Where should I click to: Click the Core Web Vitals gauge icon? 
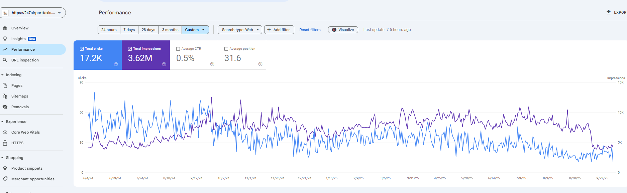click(5, 132)
